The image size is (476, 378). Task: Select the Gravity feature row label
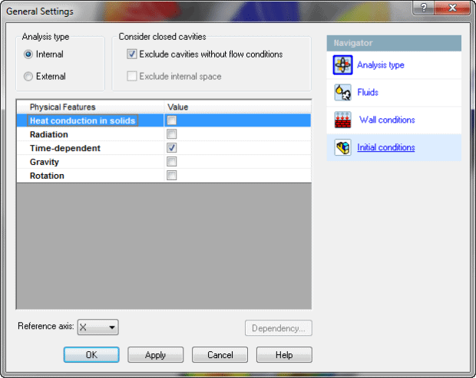[x=45, y=162]
